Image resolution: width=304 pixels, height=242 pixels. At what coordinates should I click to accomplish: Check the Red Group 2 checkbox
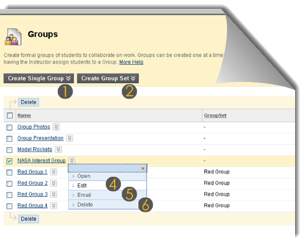(9, 184)
